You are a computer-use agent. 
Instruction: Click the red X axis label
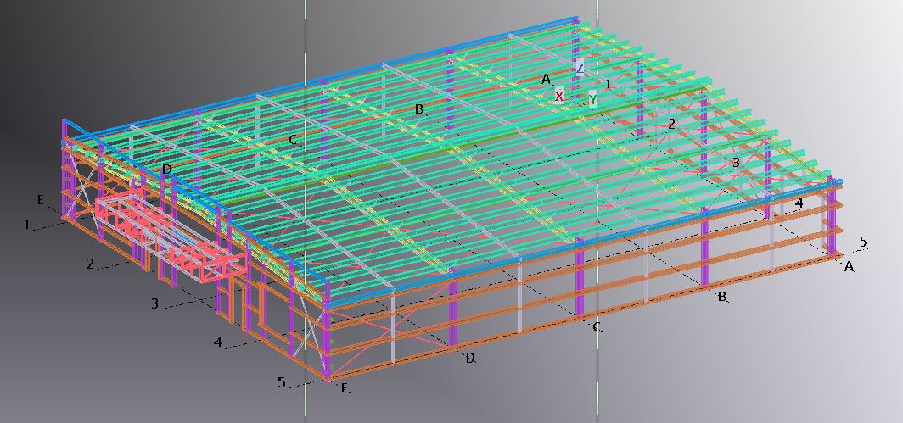[x=559, y=97]
